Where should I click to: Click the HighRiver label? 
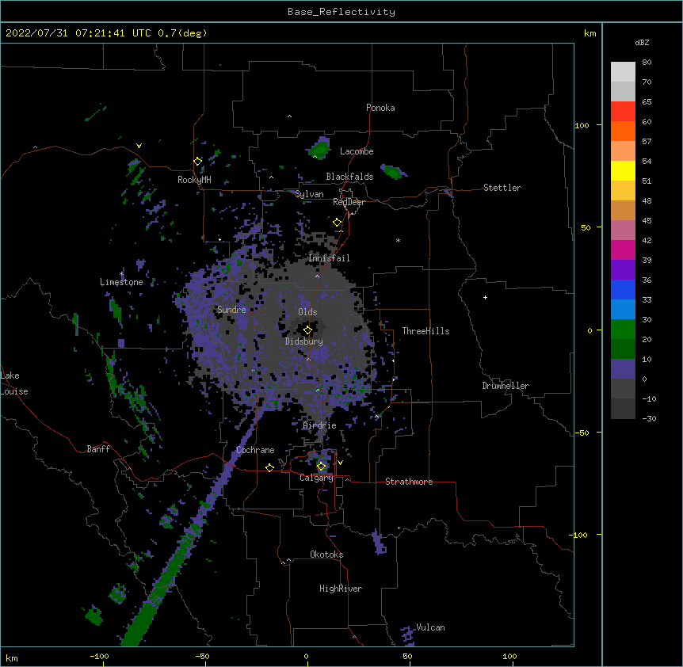[341, 589]
